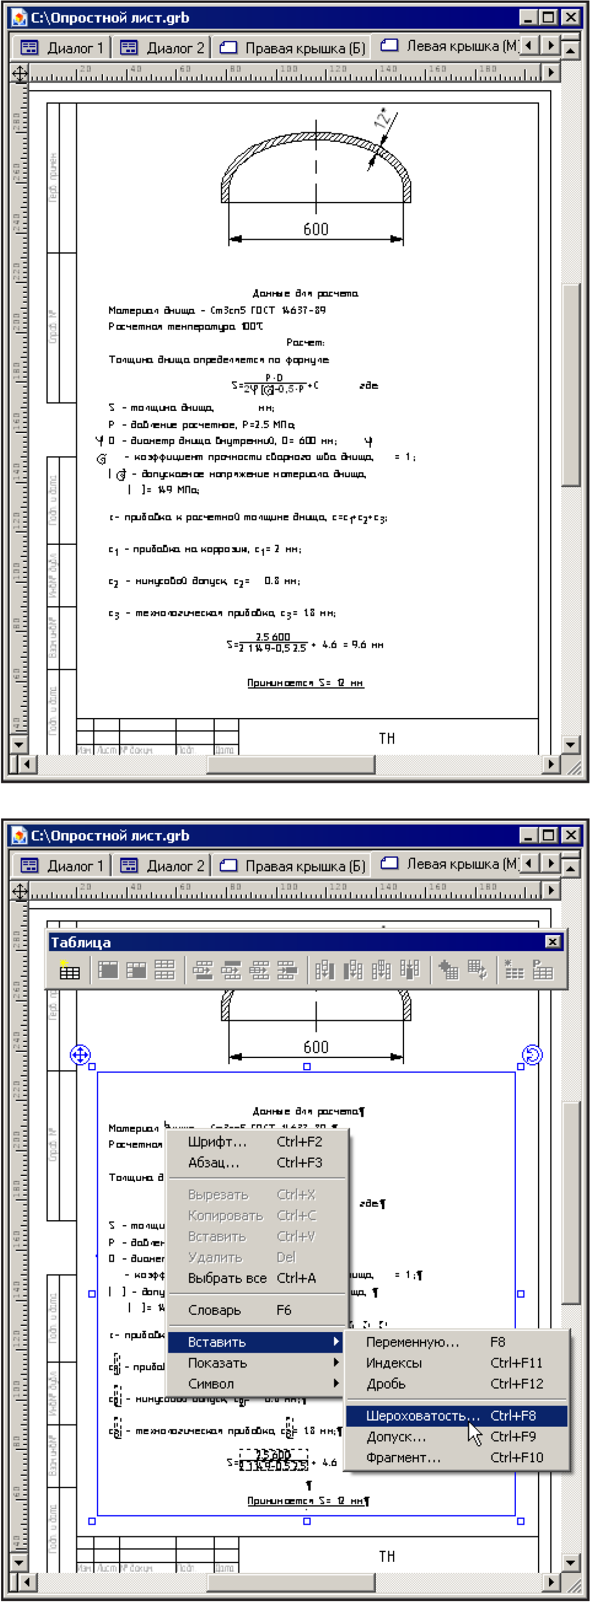Click the scroll-right arrow at bottom of upper window
590x1605 pixels.
click(x=551, y=764)
